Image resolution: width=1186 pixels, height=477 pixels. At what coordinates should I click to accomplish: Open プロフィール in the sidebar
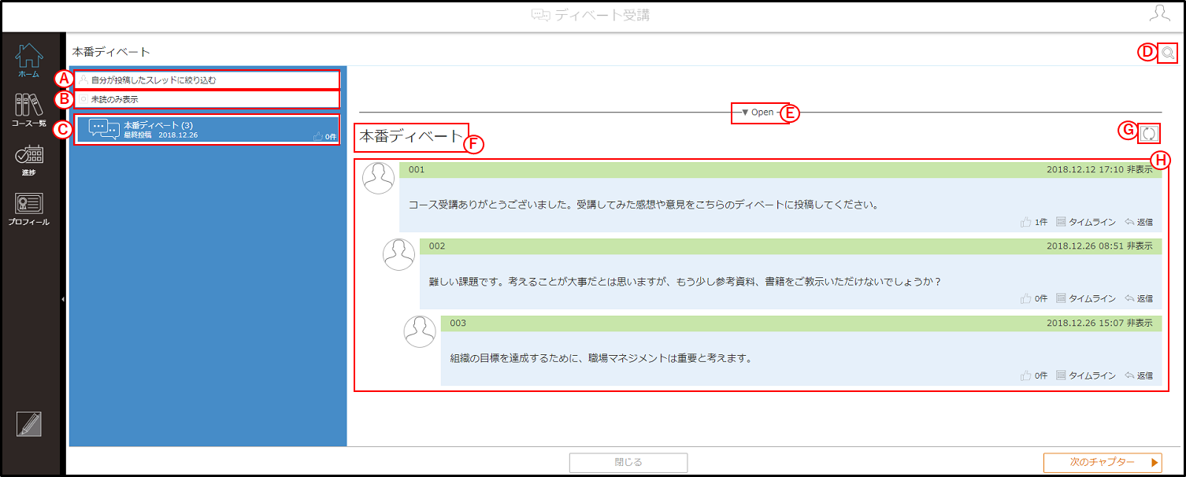pyautogui.click(x=29, y=209)
